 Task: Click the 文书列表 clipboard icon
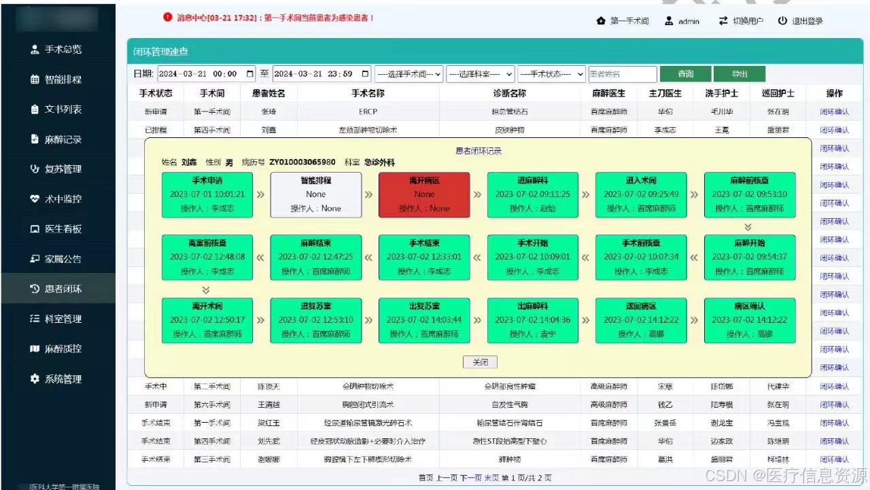click(35, 109)
